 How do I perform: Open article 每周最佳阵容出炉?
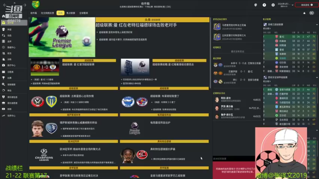tap(160, 123)
